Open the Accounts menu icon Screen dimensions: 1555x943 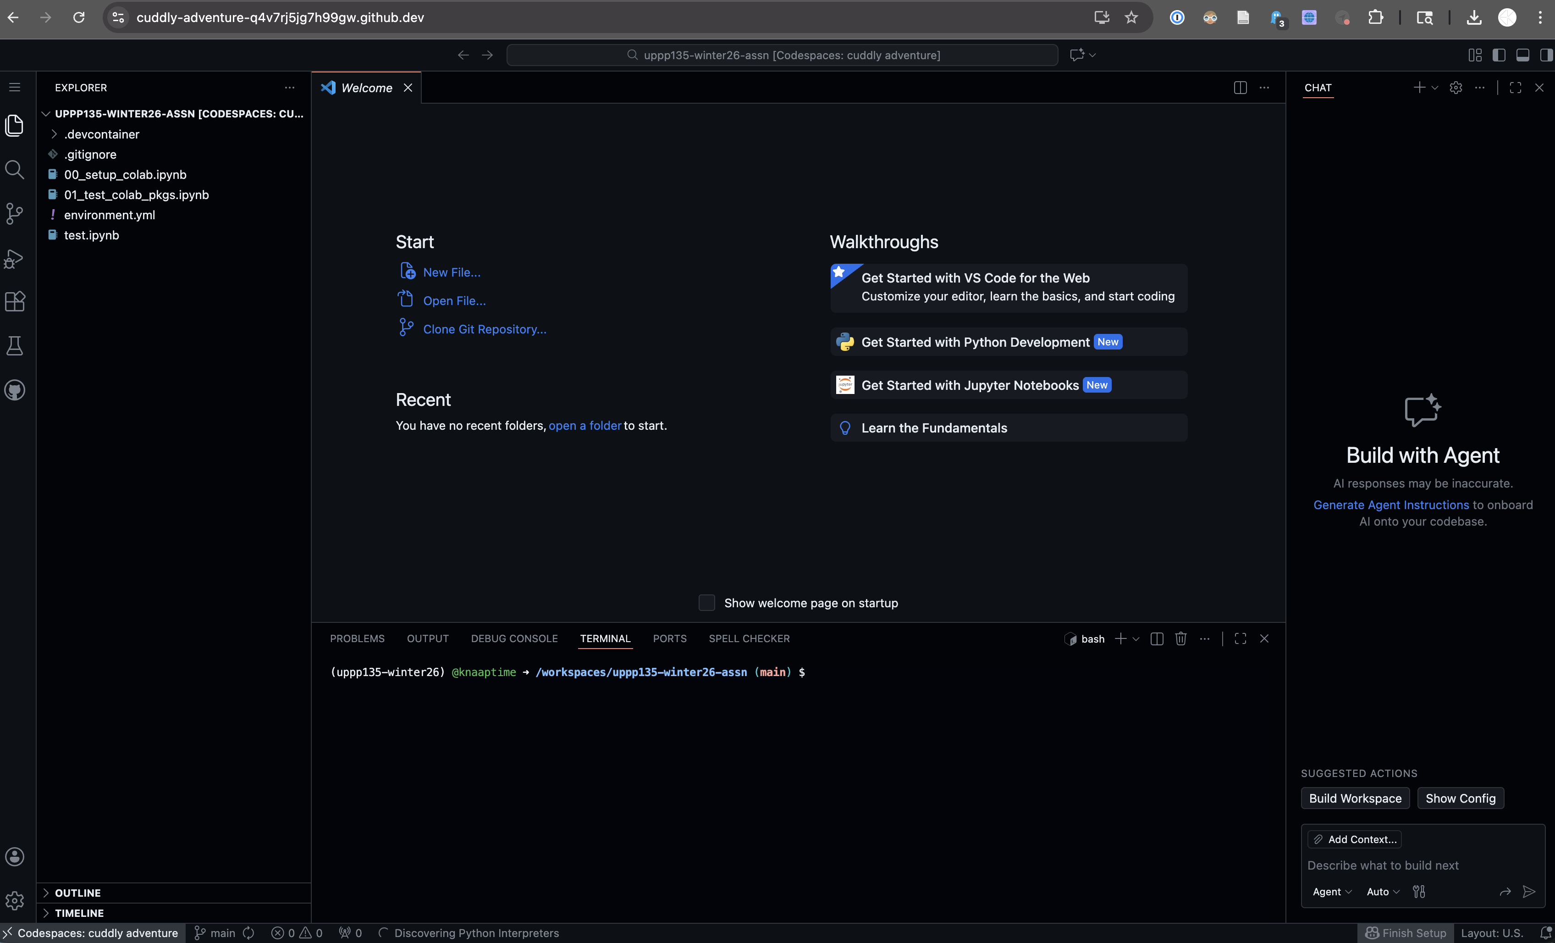15,856
